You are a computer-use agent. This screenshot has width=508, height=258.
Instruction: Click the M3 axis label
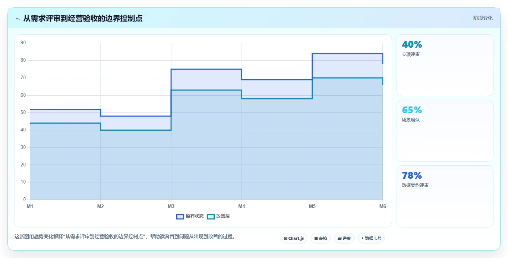171,206
